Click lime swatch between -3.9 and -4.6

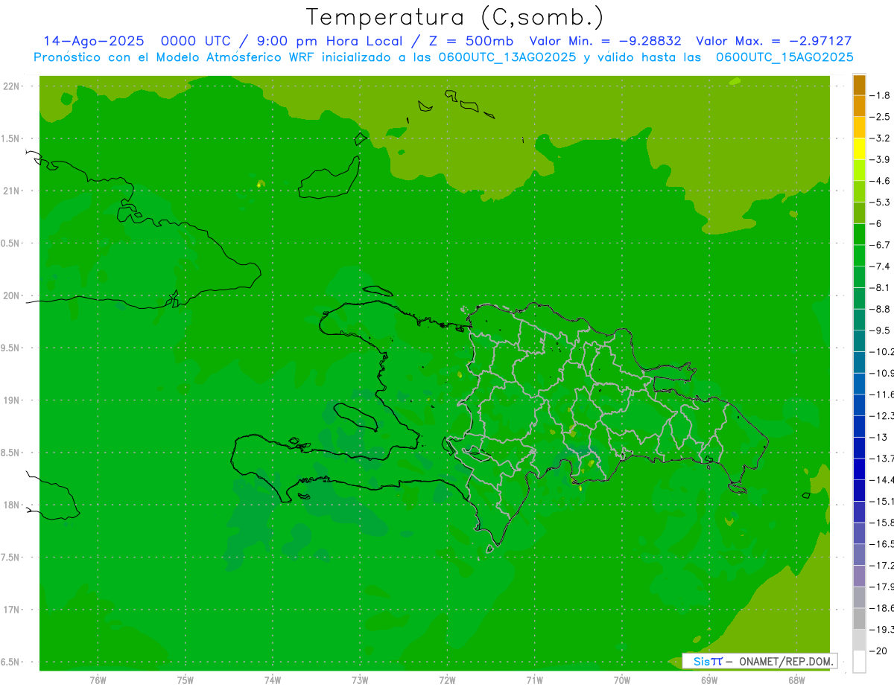(859, 170)
